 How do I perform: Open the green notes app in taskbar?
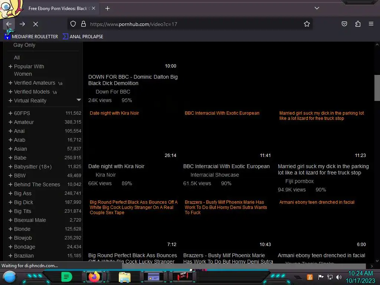point(67,277)
